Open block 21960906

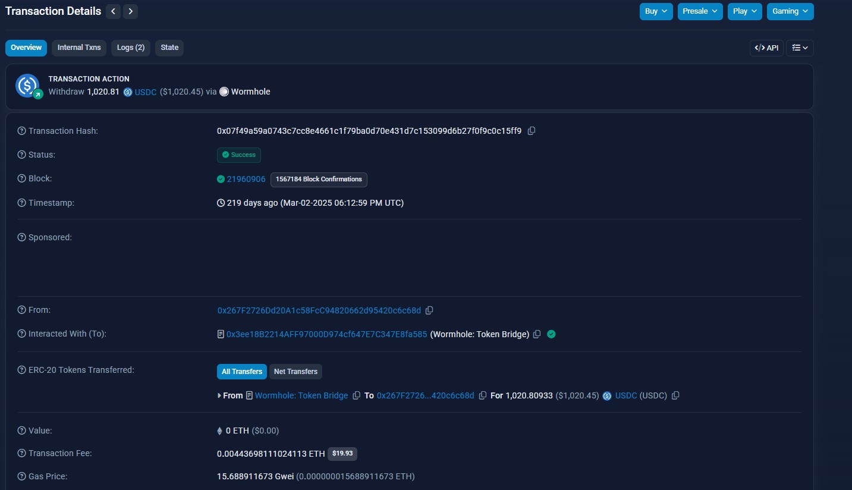tap(246, 179)
